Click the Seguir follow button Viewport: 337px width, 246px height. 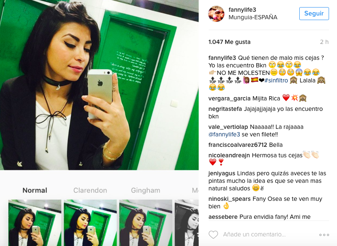point(314,13)
